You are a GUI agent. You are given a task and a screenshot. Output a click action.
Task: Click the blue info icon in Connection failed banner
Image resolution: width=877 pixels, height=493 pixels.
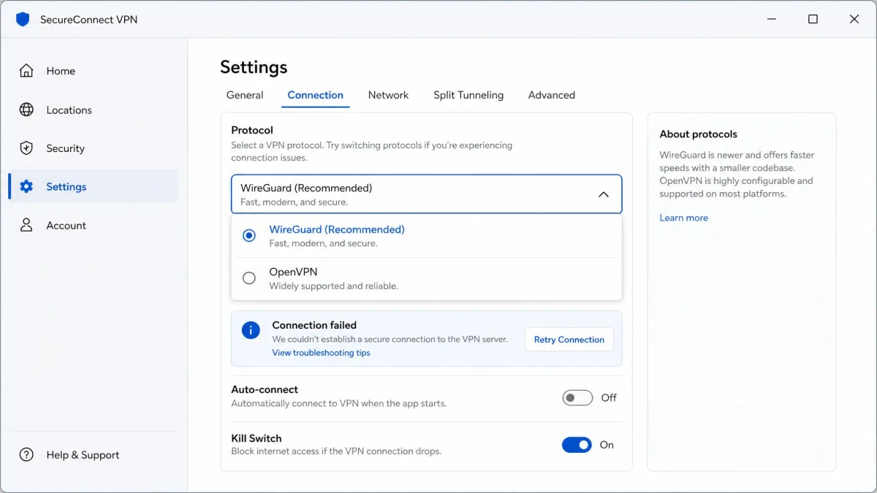[x=251, y=330]
